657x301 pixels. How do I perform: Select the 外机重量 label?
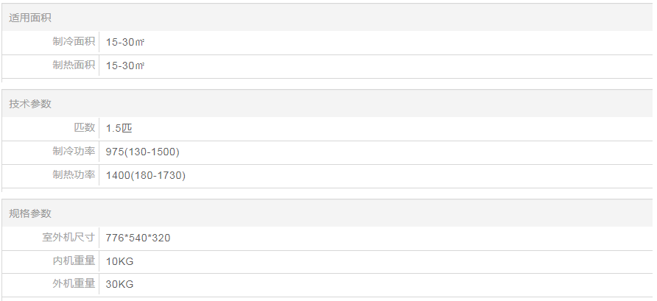[74, 284]
